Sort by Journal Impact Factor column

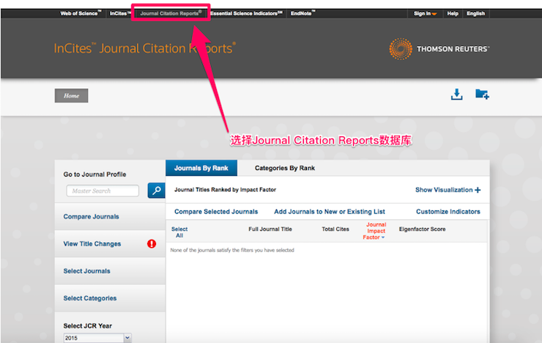(375, 231)
